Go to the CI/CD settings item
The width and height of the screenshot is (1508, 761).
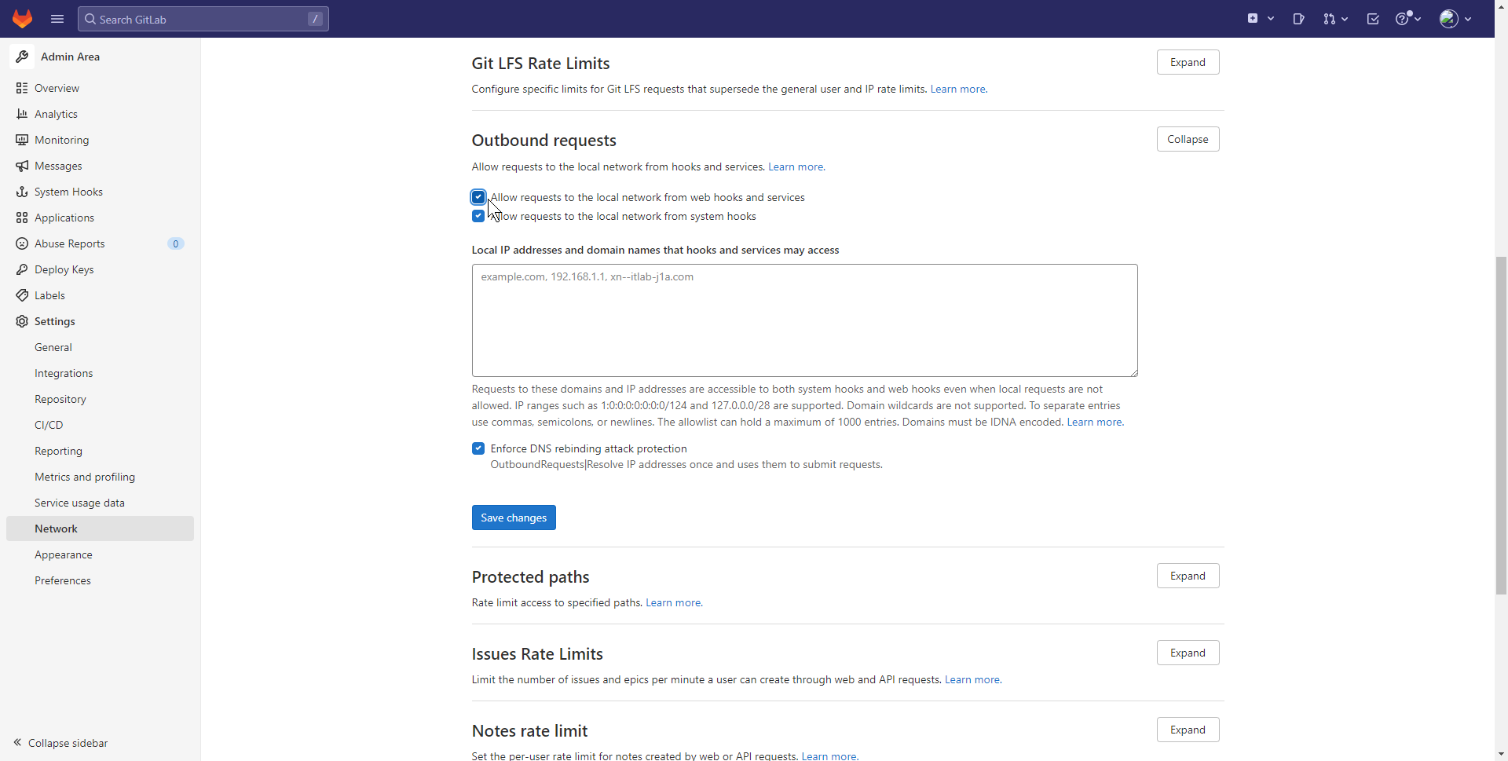pos(49,425)
